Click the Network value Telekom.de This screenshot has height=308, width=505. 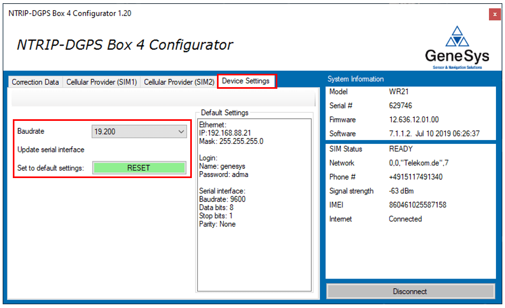click(418, 163)
